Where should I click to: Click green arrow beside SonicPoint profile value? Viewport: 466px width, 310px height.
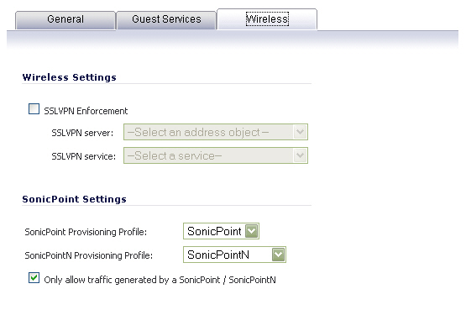pyautogui.click(x=251, y=231)
